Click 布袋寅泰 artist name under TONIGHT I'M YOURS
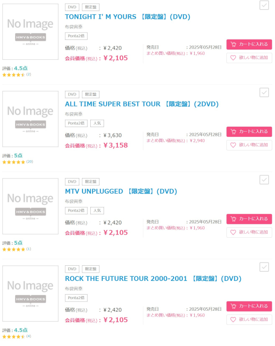This screenshot has height=346, width=275. (74, 27)
